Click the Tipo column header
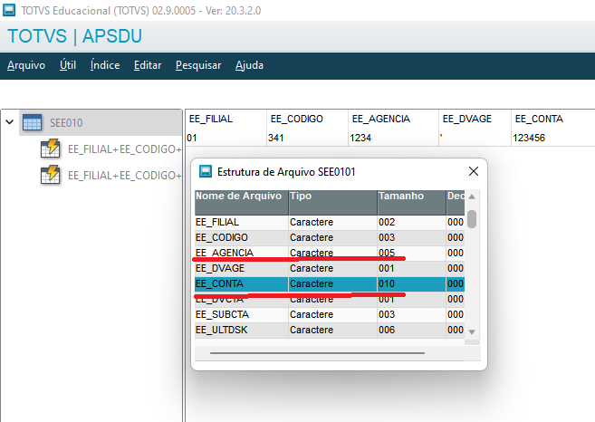The image size is (595, 422). tap(332, 202)
